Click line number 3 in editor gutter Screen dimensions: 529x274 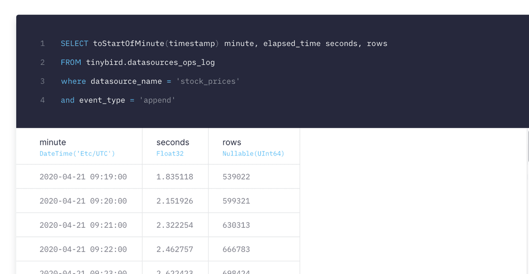42,81
